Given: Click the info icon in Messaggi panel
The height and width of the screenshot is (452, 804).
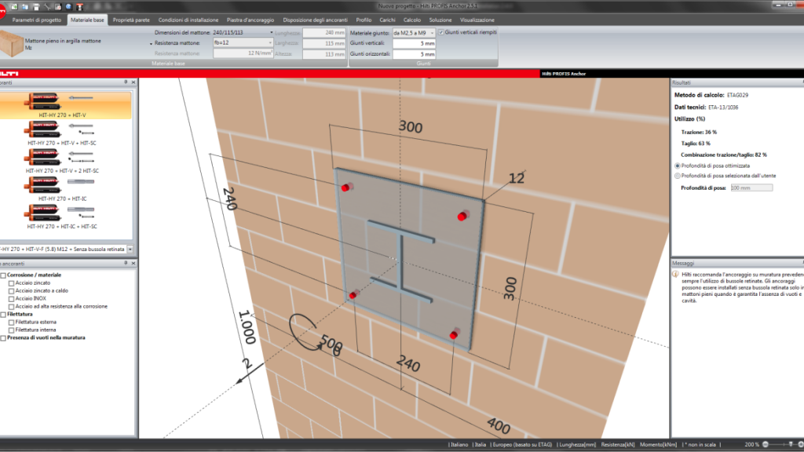Looking at the screenshot, I should tap(676, 274).
